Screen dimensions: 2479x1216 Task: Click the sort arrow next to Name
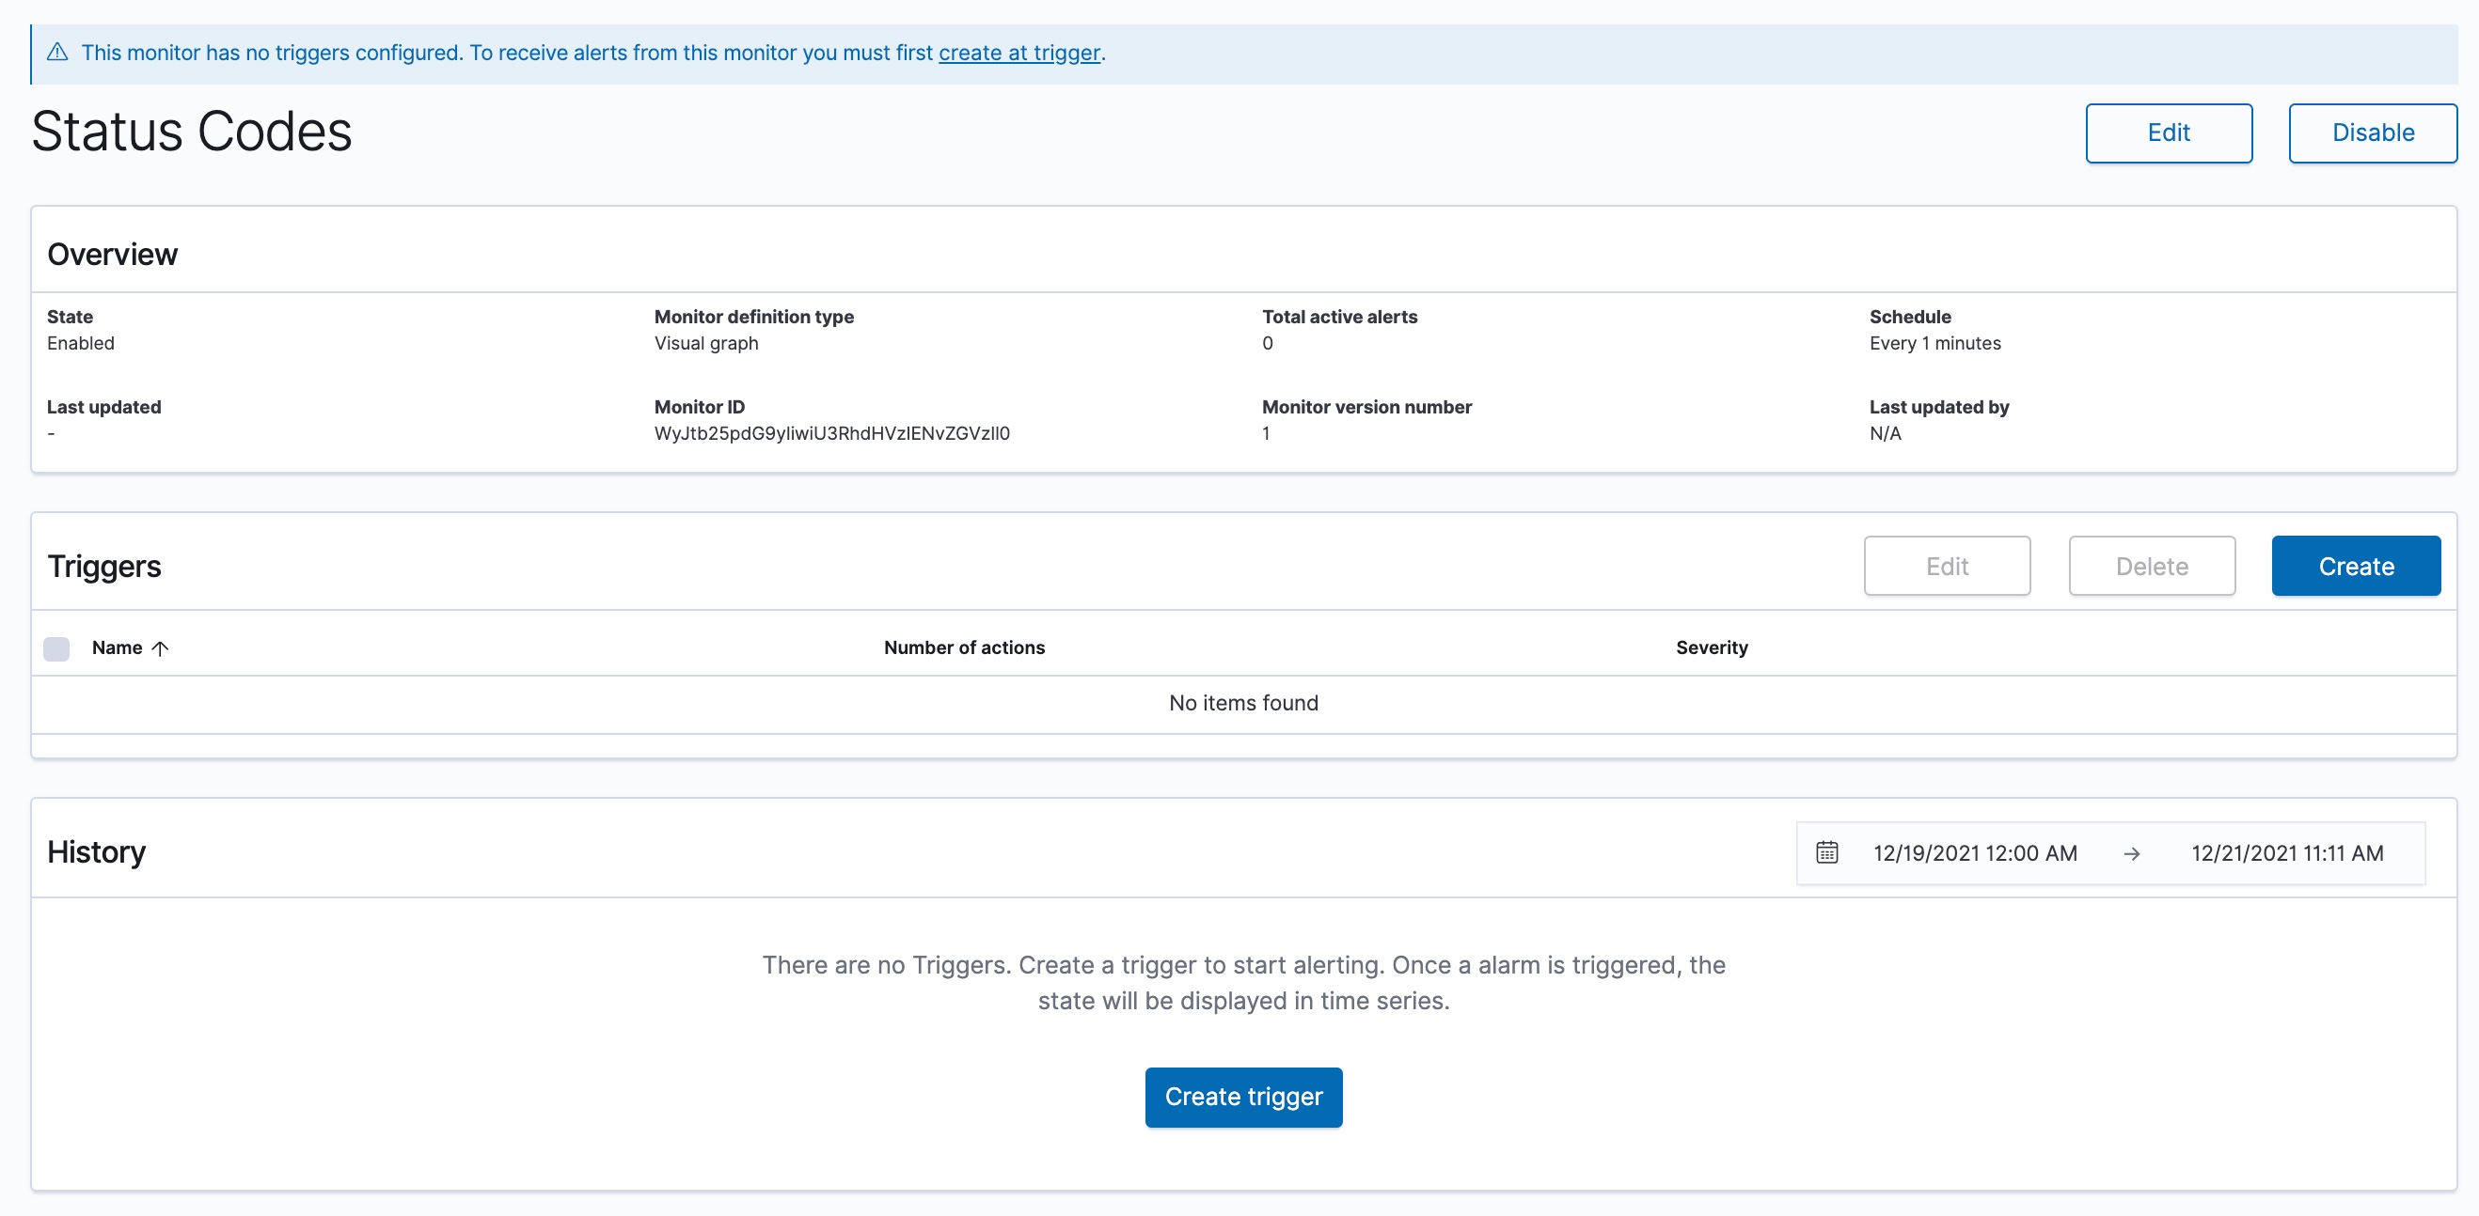(161, 647)
